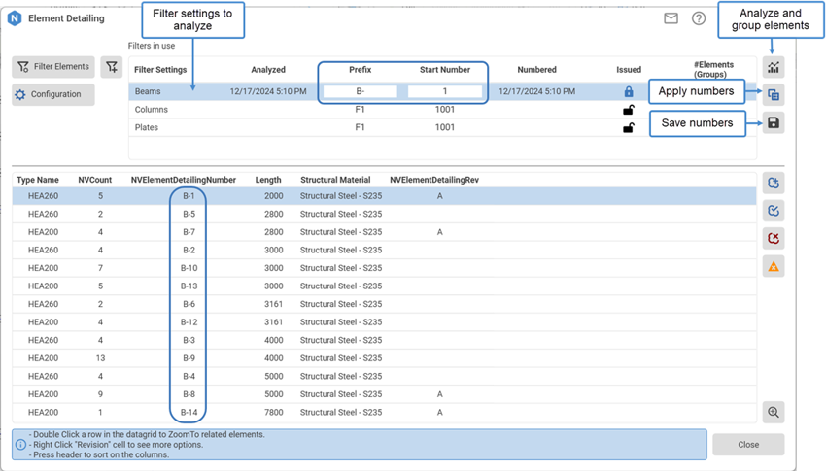Open the Configuration button

53,95
